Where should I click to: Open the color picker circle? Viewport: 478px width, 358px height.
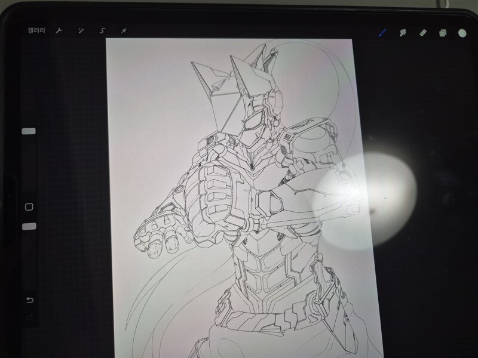click(462, 33)
